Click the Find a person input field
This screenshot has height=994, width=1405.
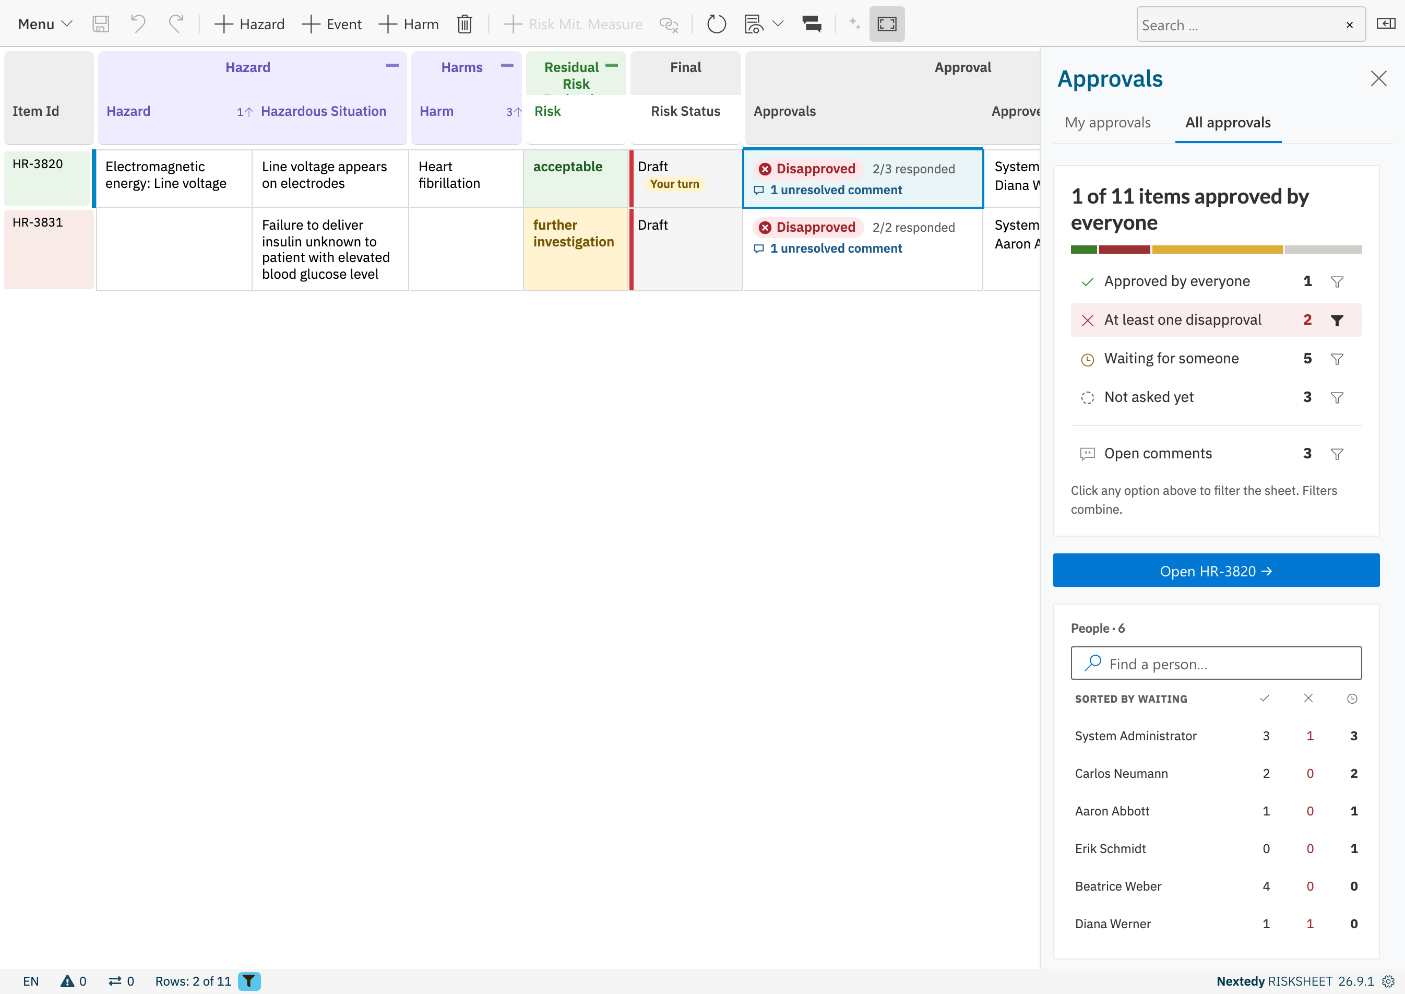pos(1216,664)
